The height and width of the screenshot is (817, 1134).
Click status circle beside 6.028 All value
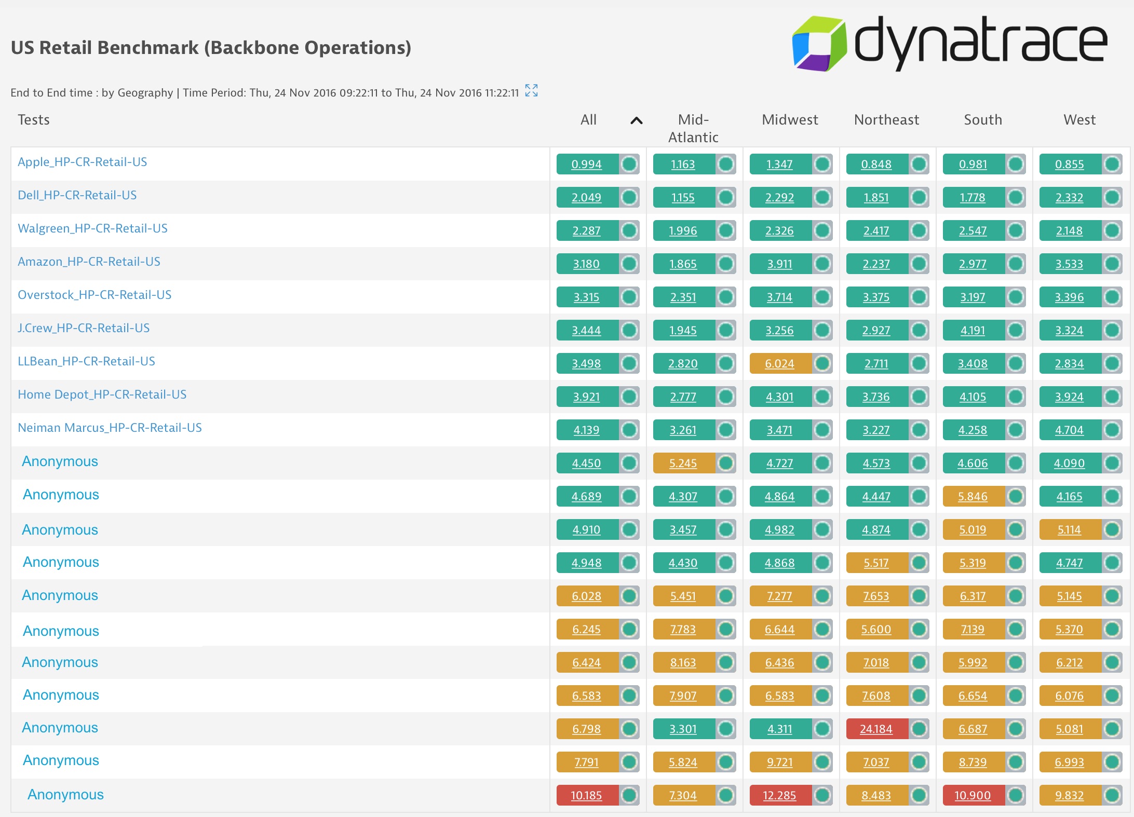[x=629, y=596]
